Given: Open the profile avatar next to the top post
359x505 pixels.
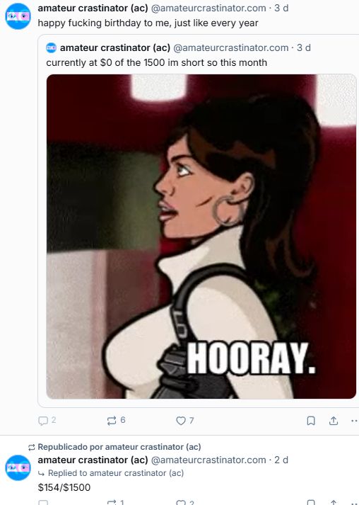Looking at the screenshot, I should tap(18, 16).
